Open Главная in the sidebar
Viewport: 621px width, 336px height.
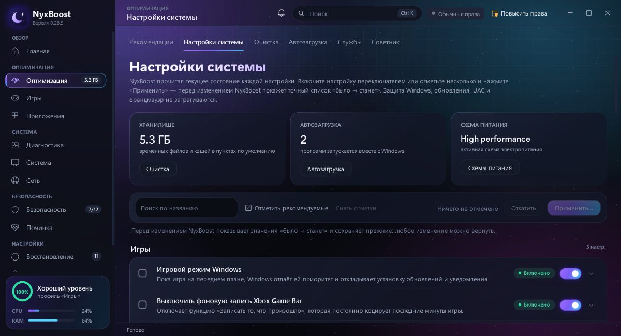(x=56, y=51)
